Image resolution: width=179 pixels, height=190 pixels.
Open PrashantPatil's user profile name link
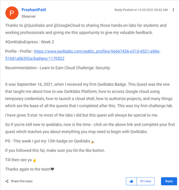point(34,10)
